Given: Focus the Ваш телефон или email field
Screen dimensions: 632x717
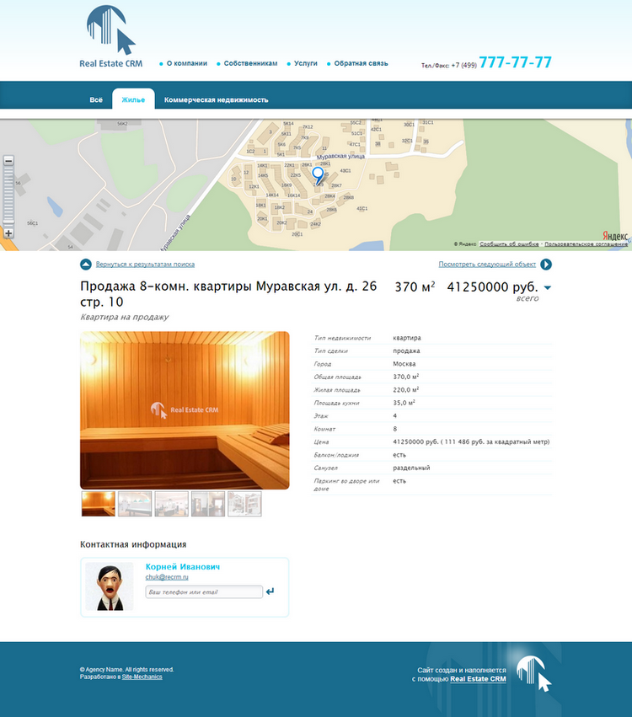Looking at the screenshot, I should tap(204, 591).
